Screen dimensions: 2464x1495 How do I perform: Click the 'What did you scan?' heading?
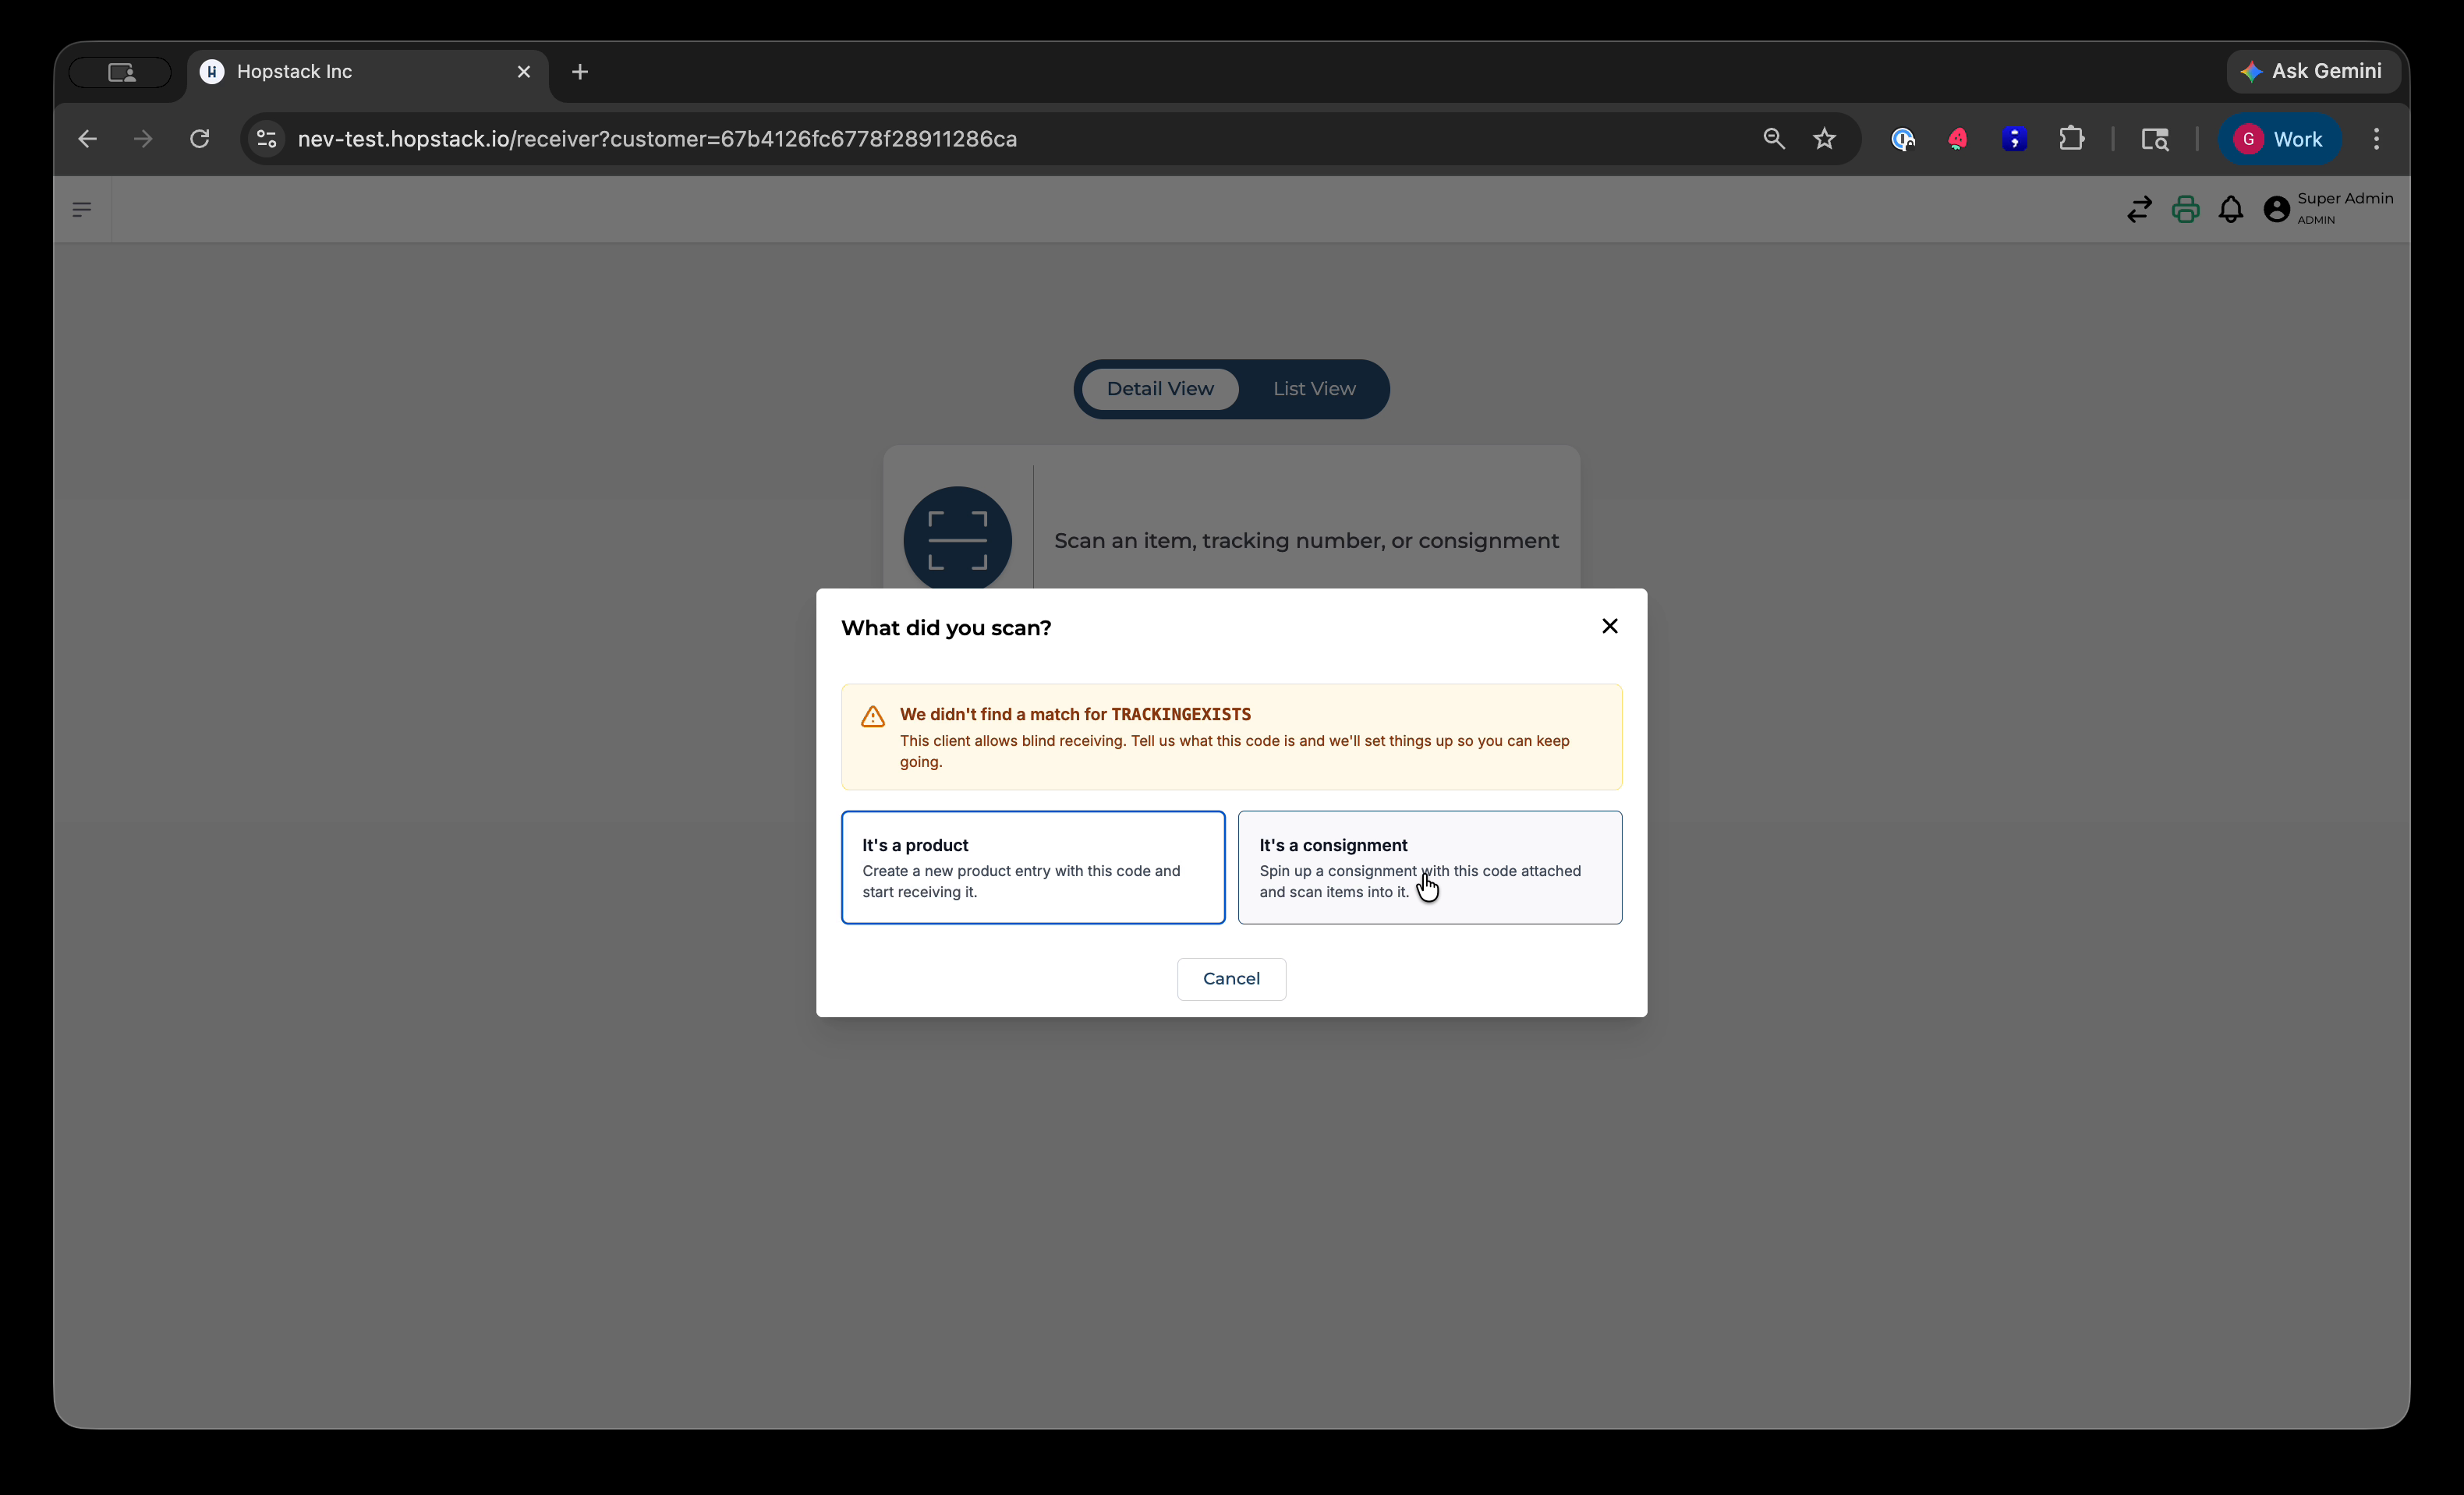coord(946,627)
